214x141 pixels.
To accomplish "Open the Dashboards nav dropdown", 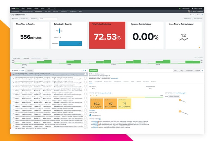I will 64,11.
